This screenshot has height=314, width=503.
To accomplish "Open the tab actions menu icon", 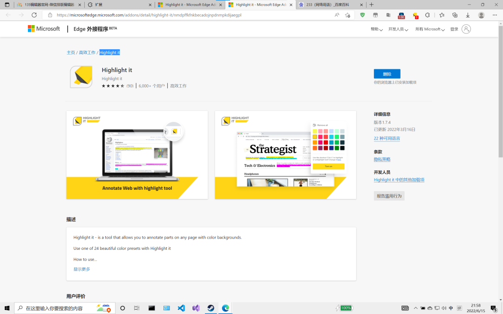I will 7,5.
